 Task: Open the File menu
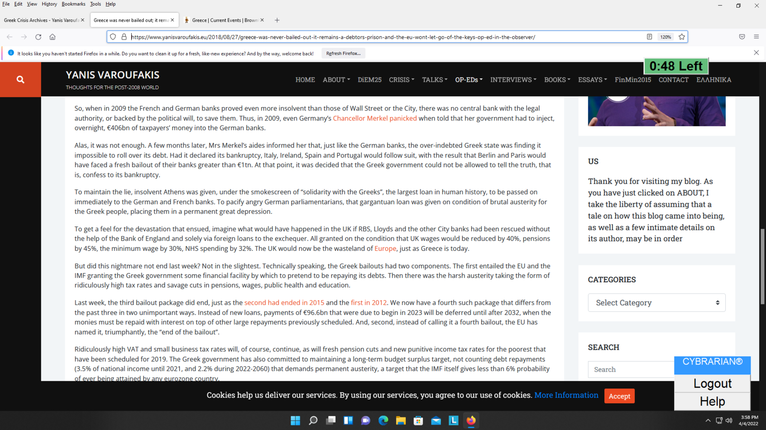tap(6, 4)
